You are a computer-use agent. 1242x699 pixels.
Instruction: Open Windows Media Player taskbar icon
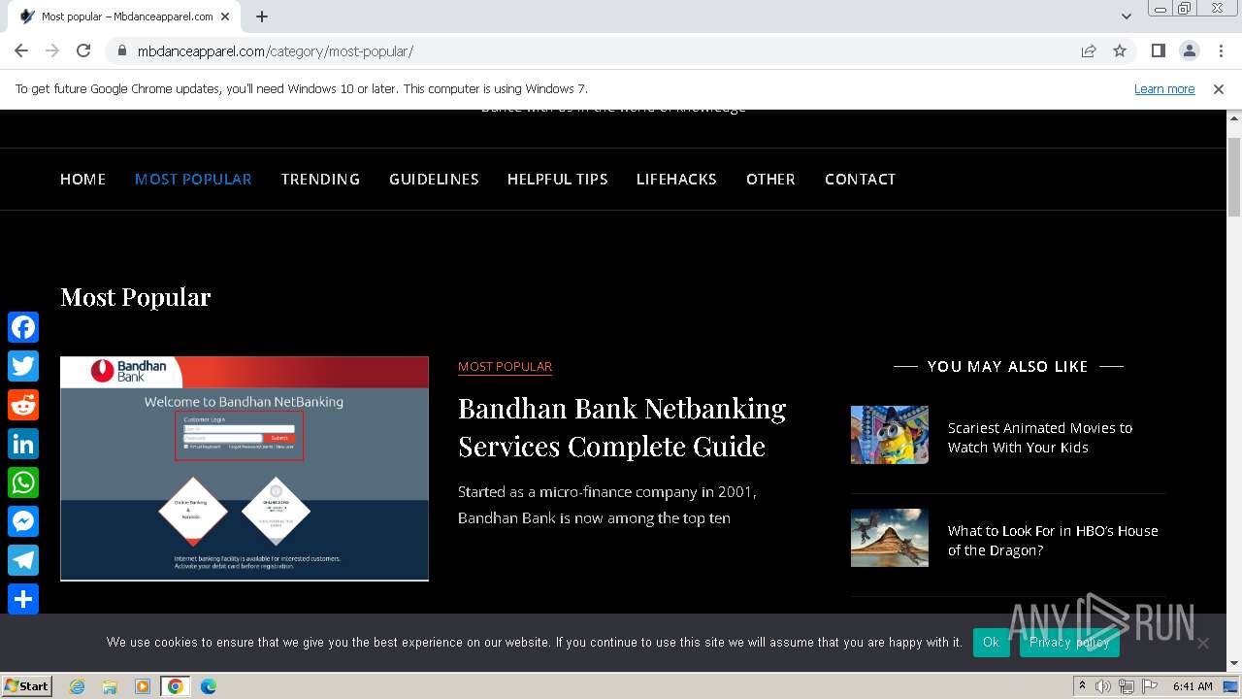pyautogui.click(x=143, y=686)
